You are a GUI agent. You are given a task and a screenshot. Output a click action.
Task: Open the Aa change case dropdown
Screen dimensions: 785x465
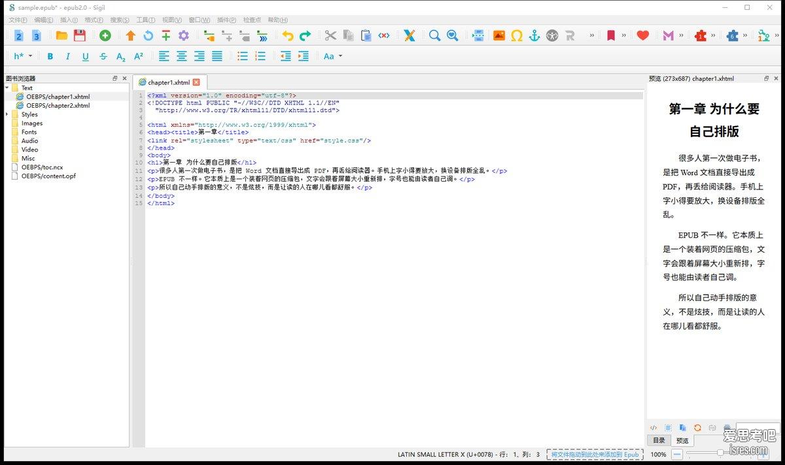[x=333, y=56]
